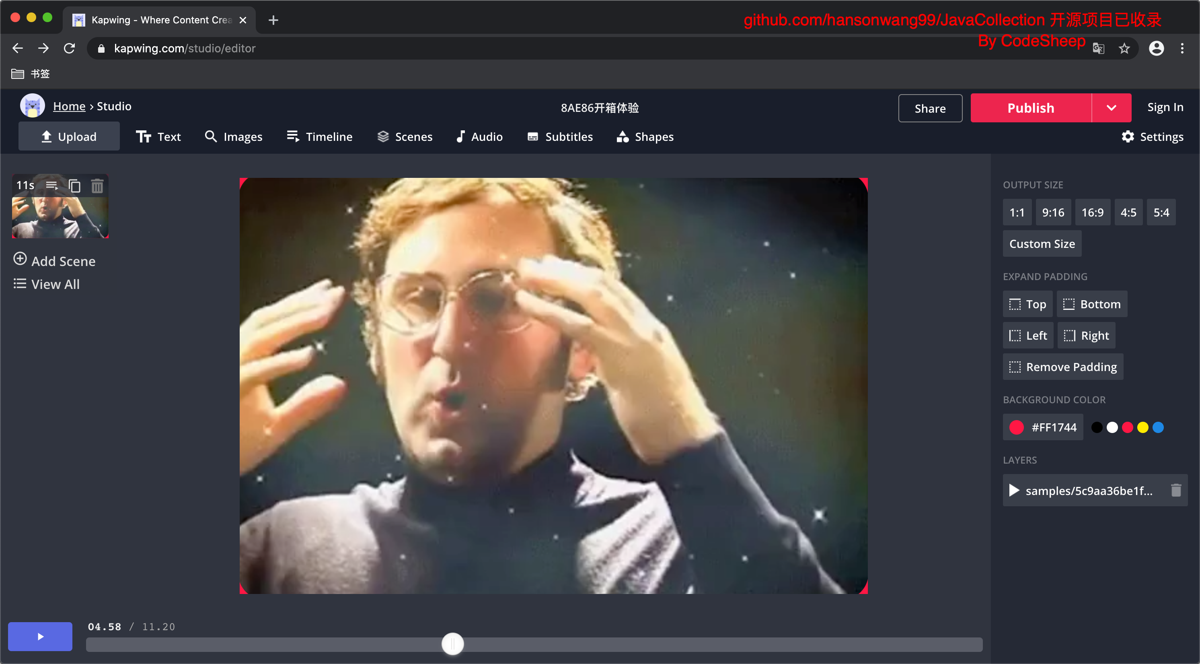Click the playhead knob on the seek bar

[x=452, y=644]
